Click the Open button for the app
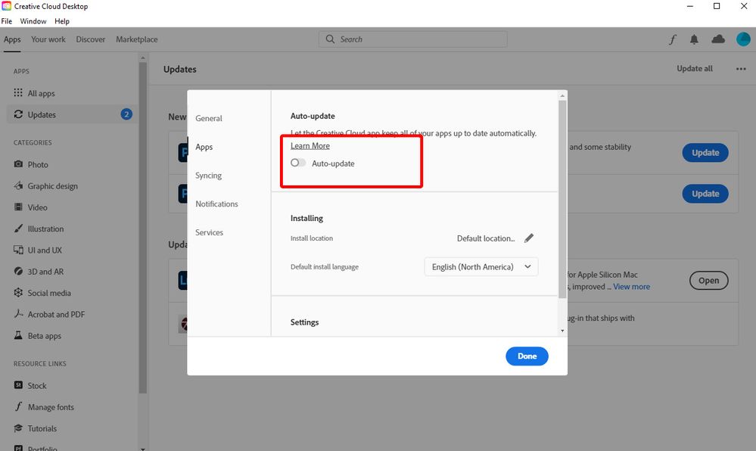The width and height of the screenshot is (756, 451). pos(709,280)
